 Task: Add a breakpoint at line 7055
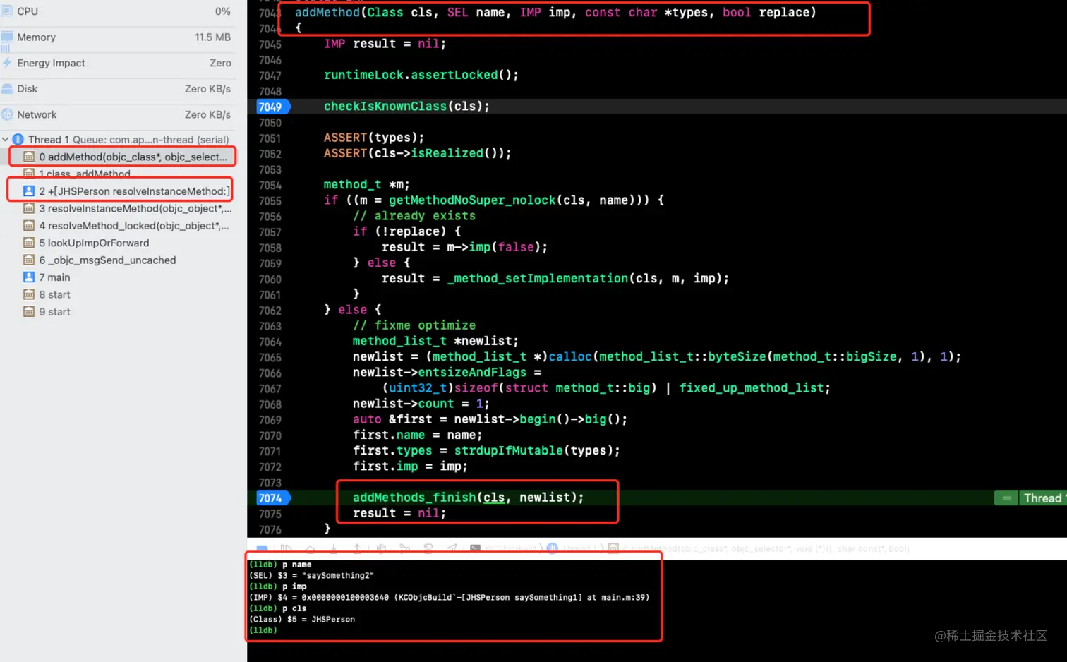tap(270, 201)
